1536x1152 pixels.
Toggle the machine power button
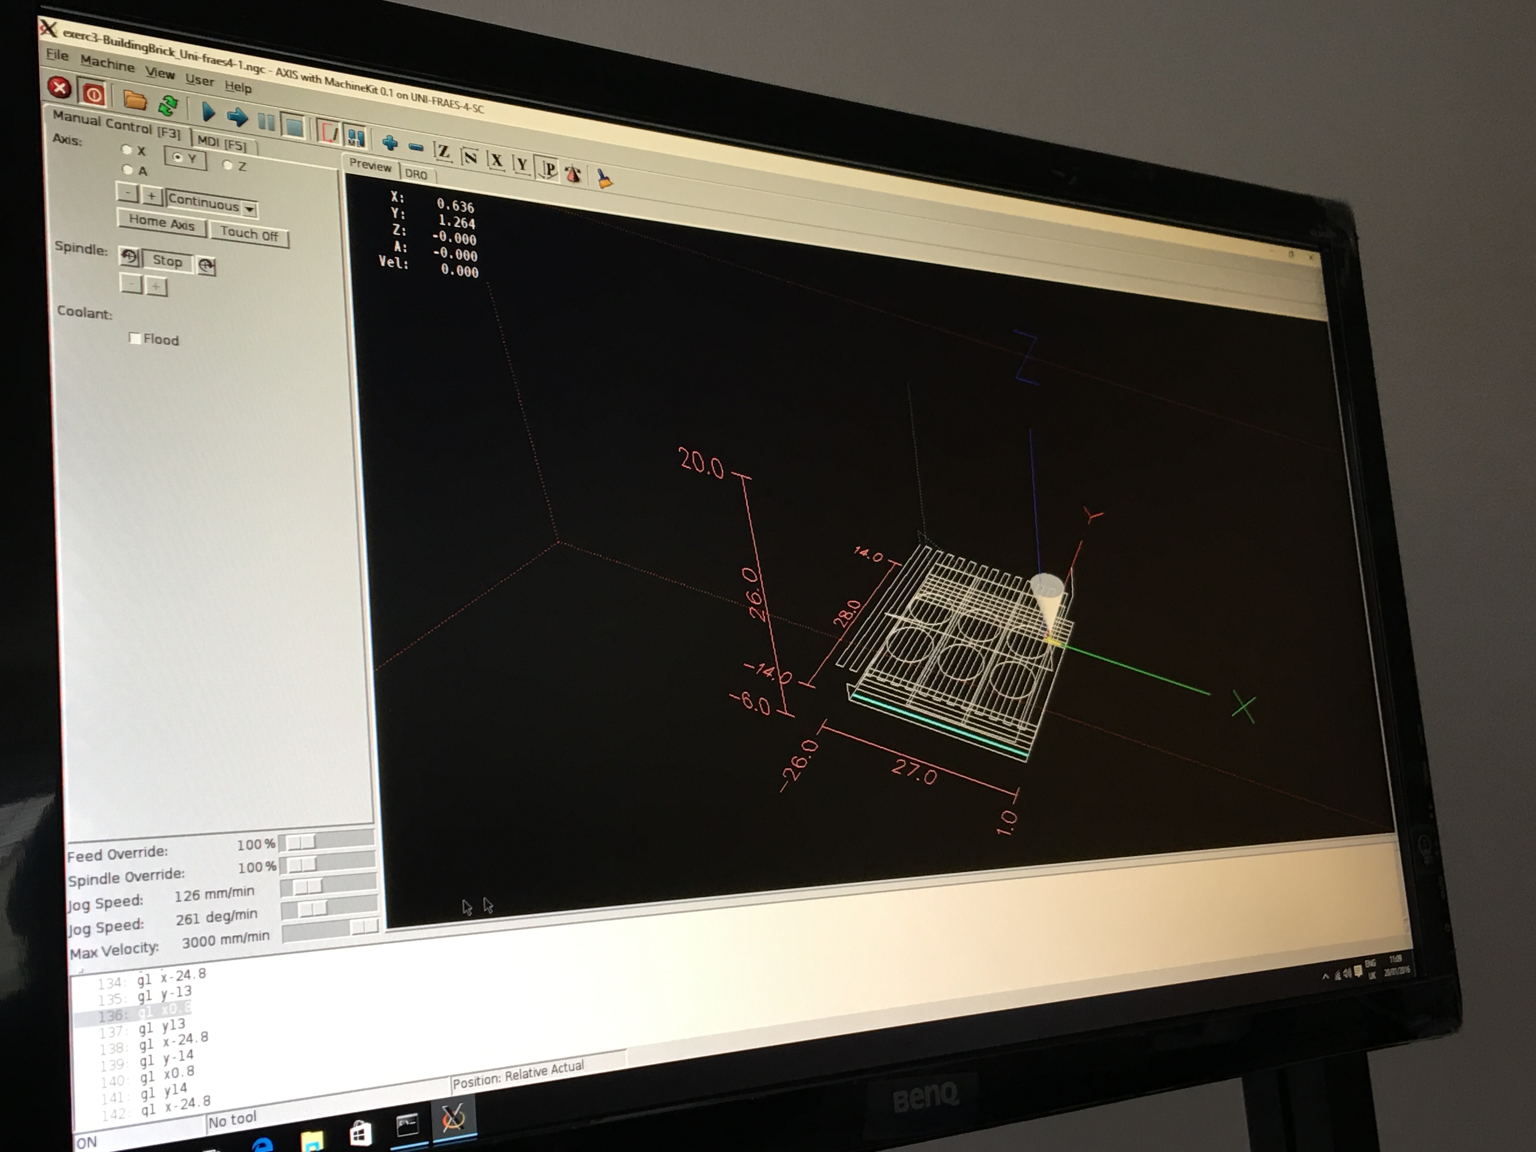(x=92, y=94)
